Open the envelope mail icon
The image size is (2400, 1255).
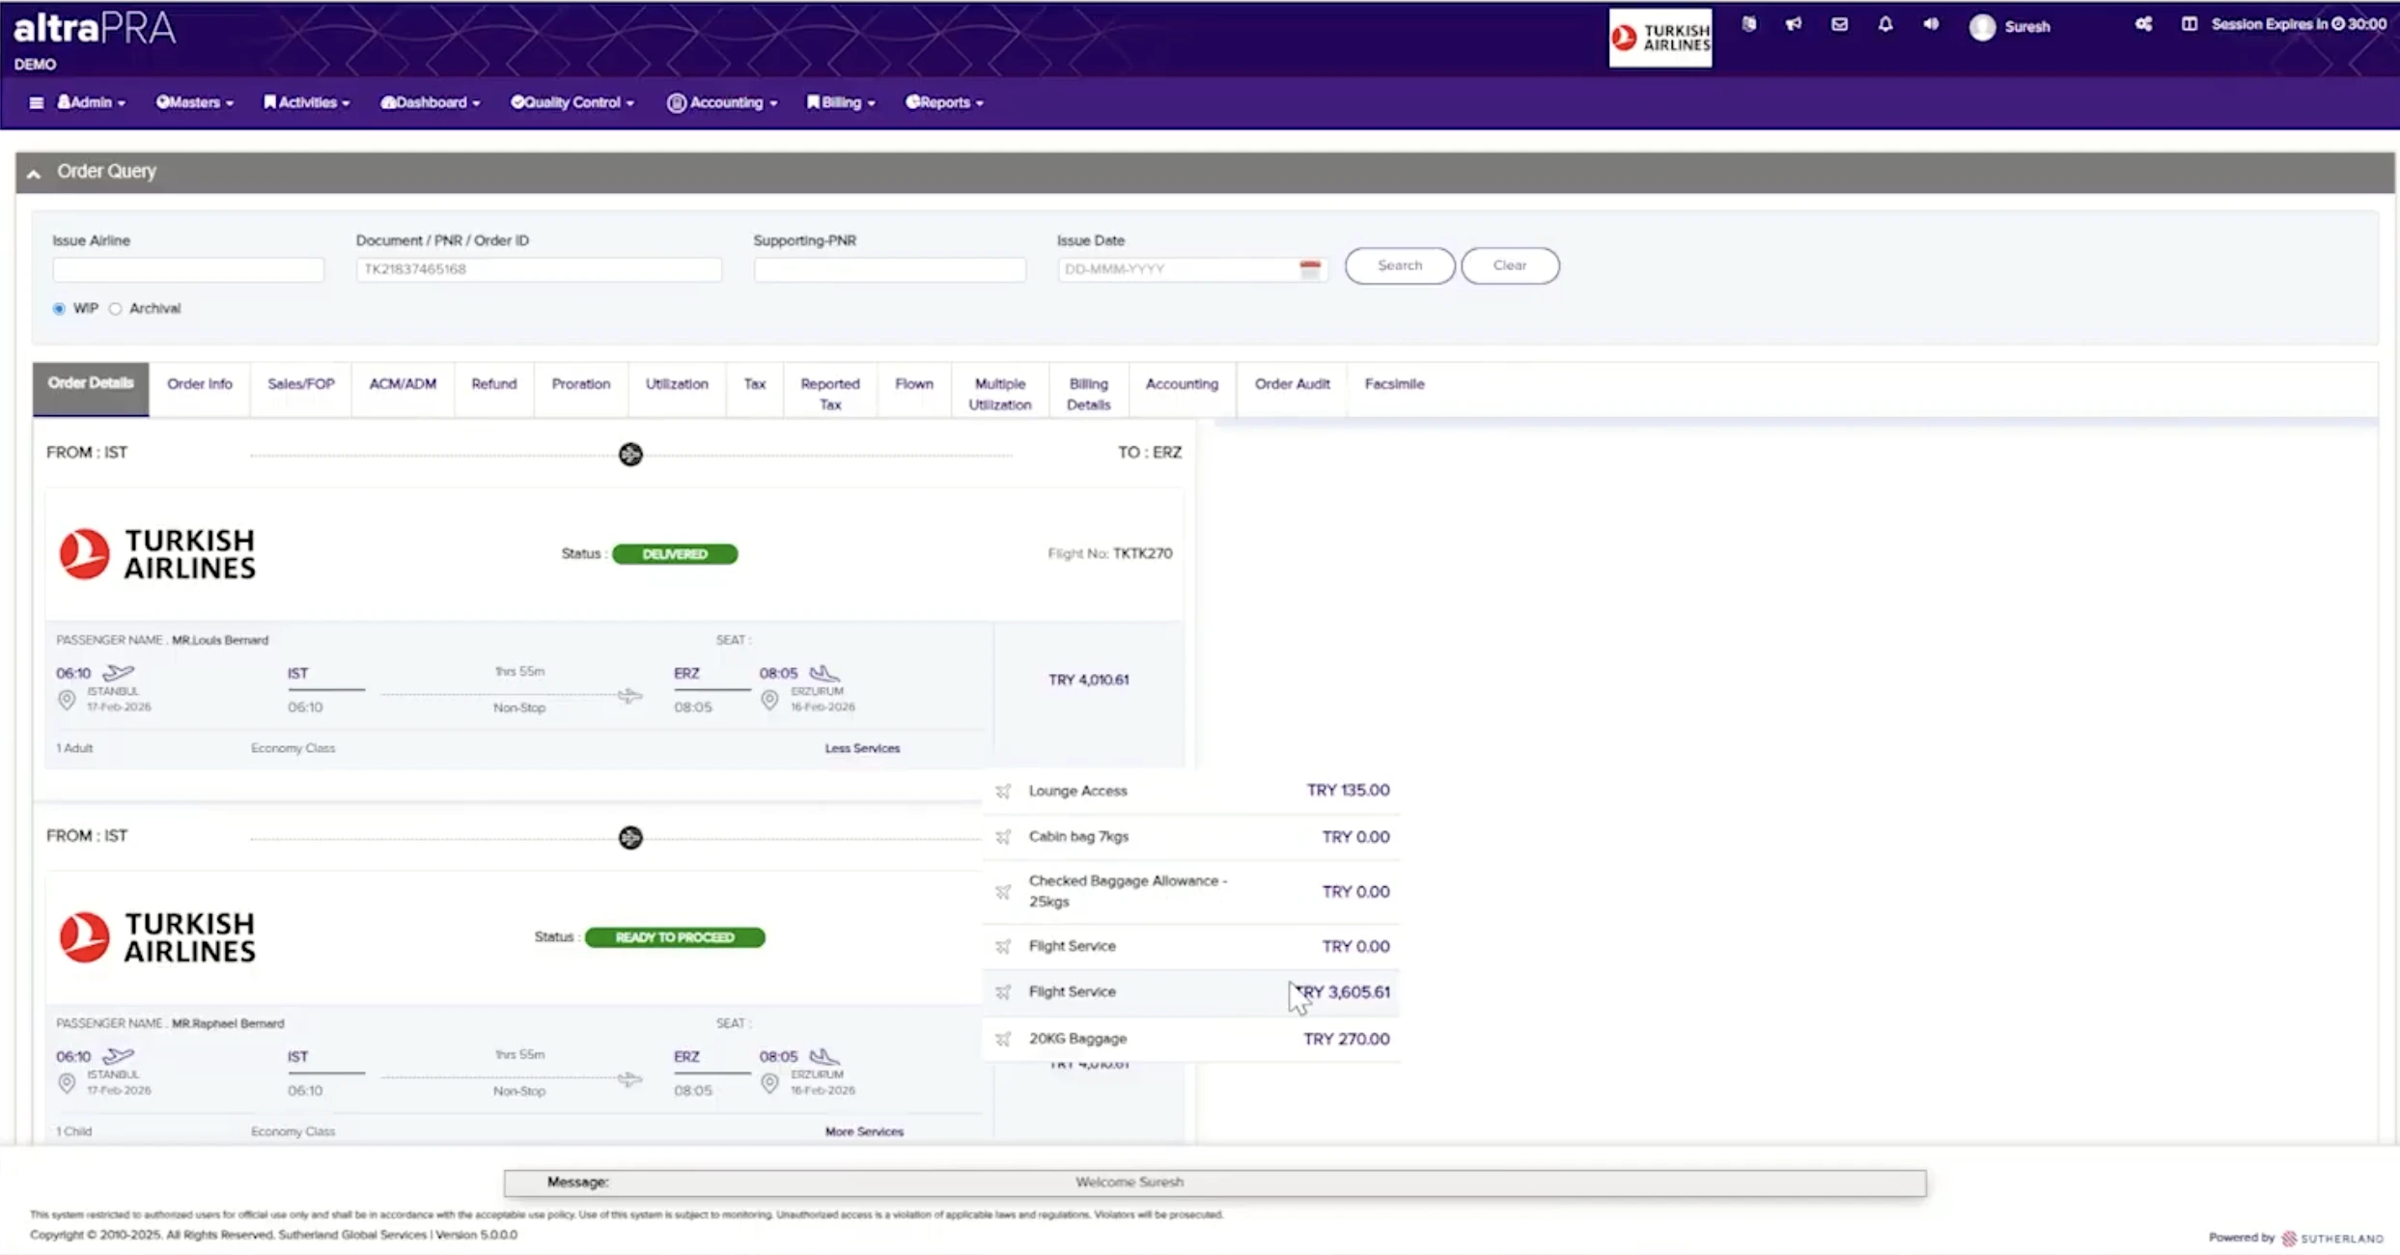click(1839, 25)
